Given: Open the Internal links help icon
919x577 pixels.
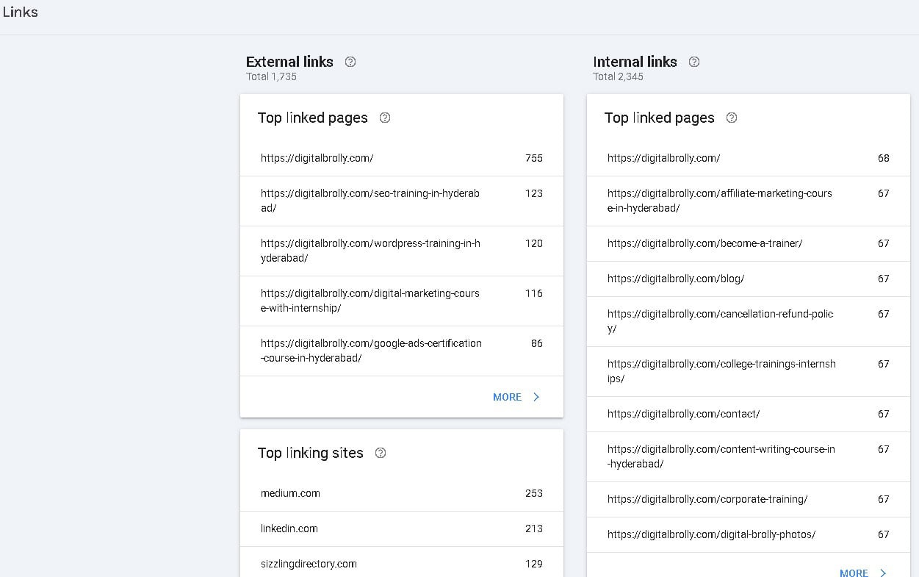Looking at the screenshot, I should (x=693, y=62).
